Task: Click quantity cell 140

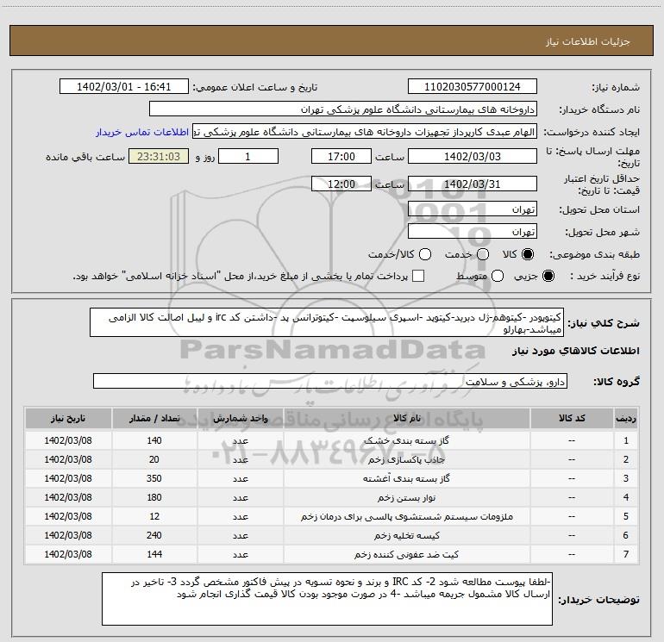Action: point(154,440)
